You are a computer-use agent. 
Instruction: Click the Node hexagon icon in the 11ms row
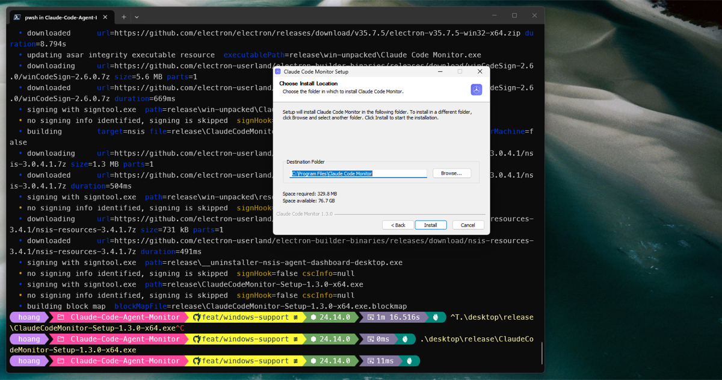point(313,361)
